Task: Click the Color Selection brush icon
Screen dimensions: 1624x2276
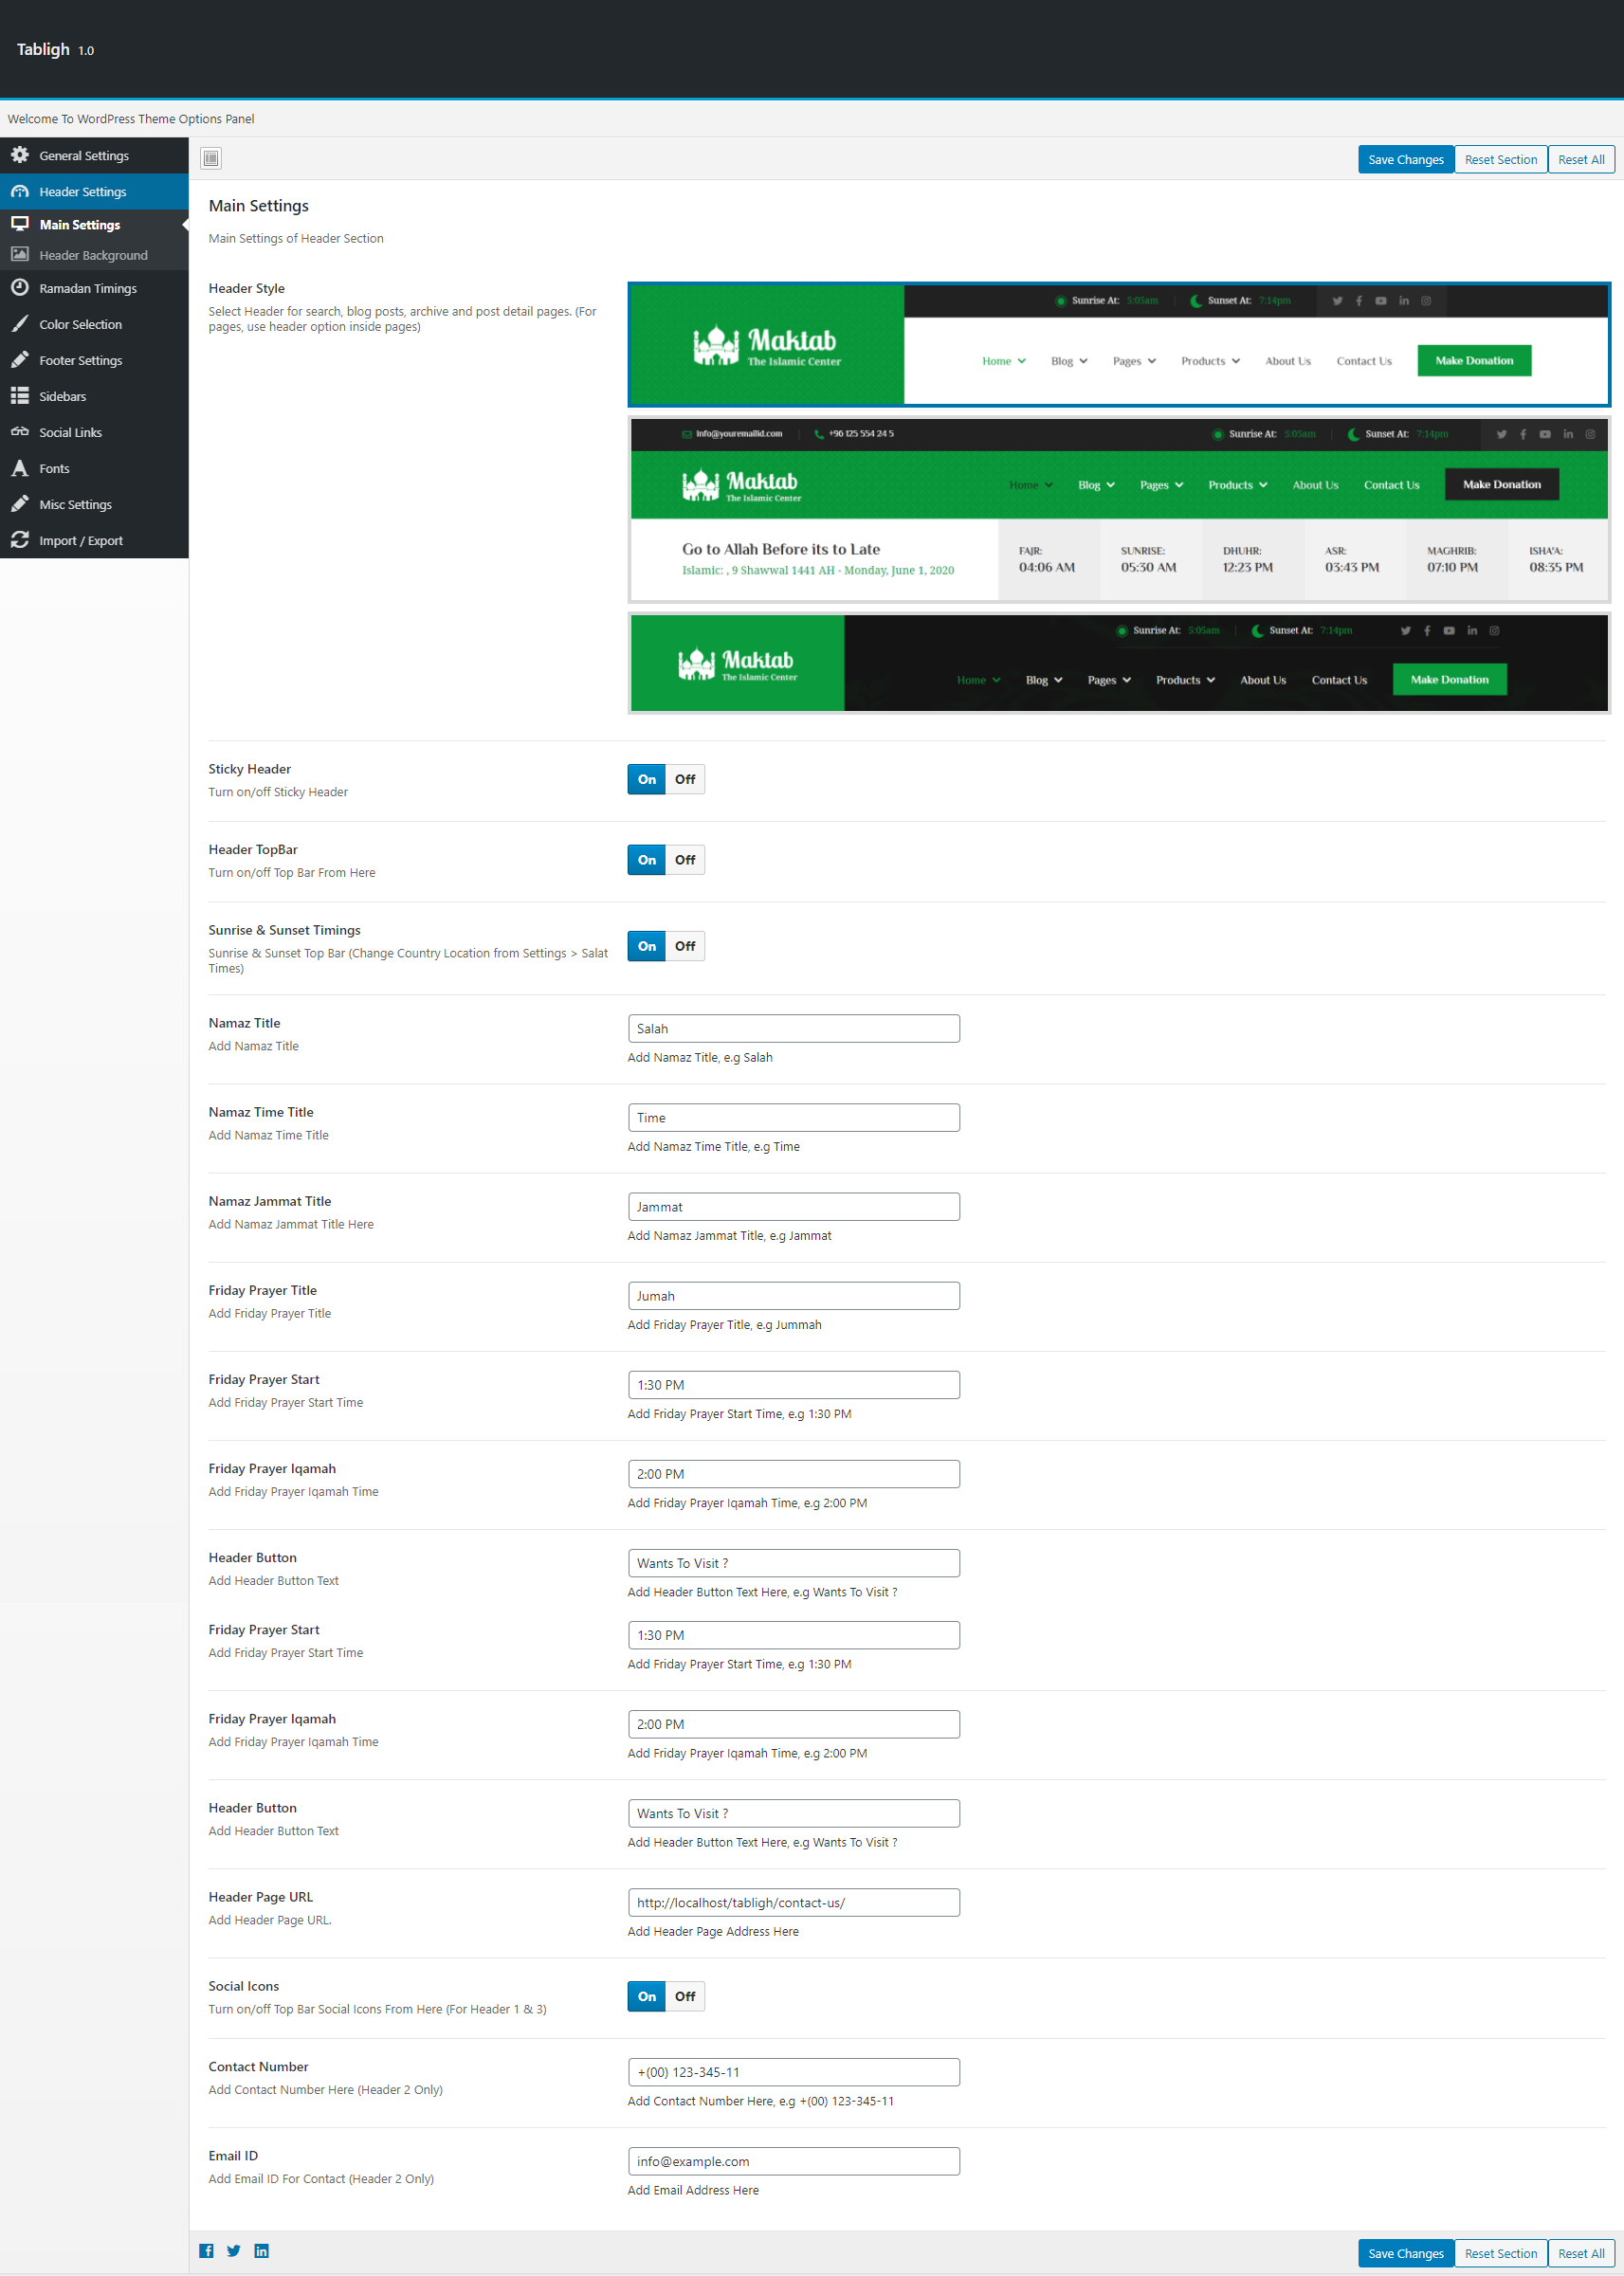Action: pyautogui.click(x=20, y=324)
